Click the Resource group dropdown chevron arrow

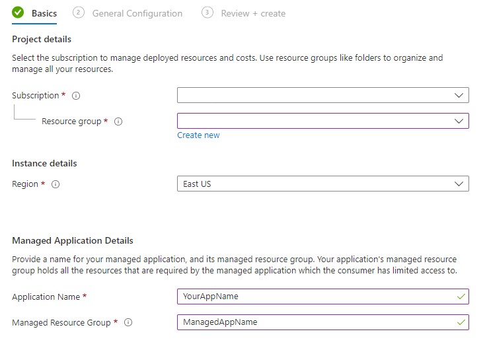click(x=459, y=121)
